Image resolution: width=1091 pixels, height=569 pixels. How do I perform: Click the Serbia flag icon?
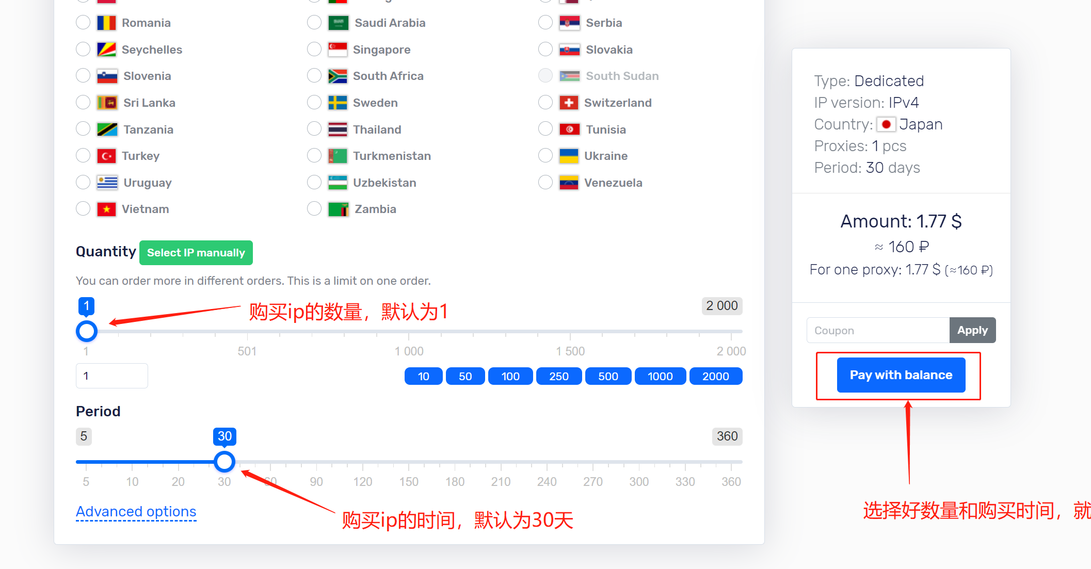point(569,23)
